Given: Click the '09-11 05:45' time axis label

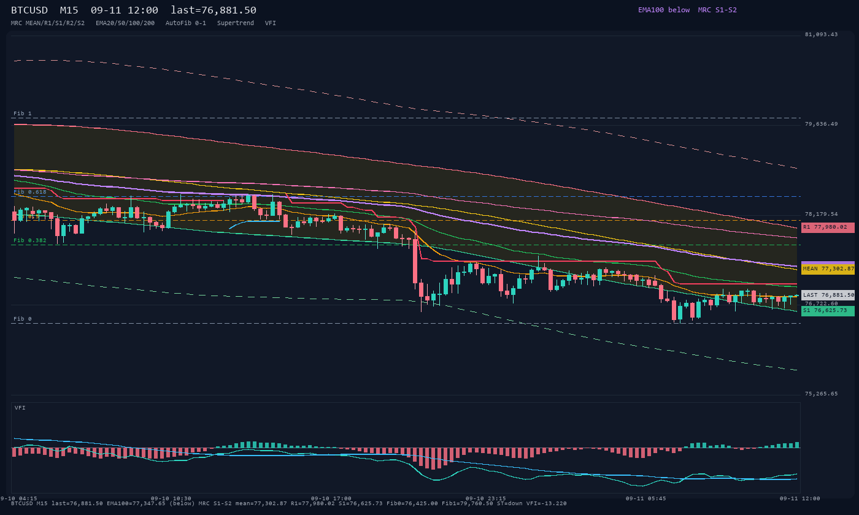Looking at the screenshot, I should click(646, 498).
